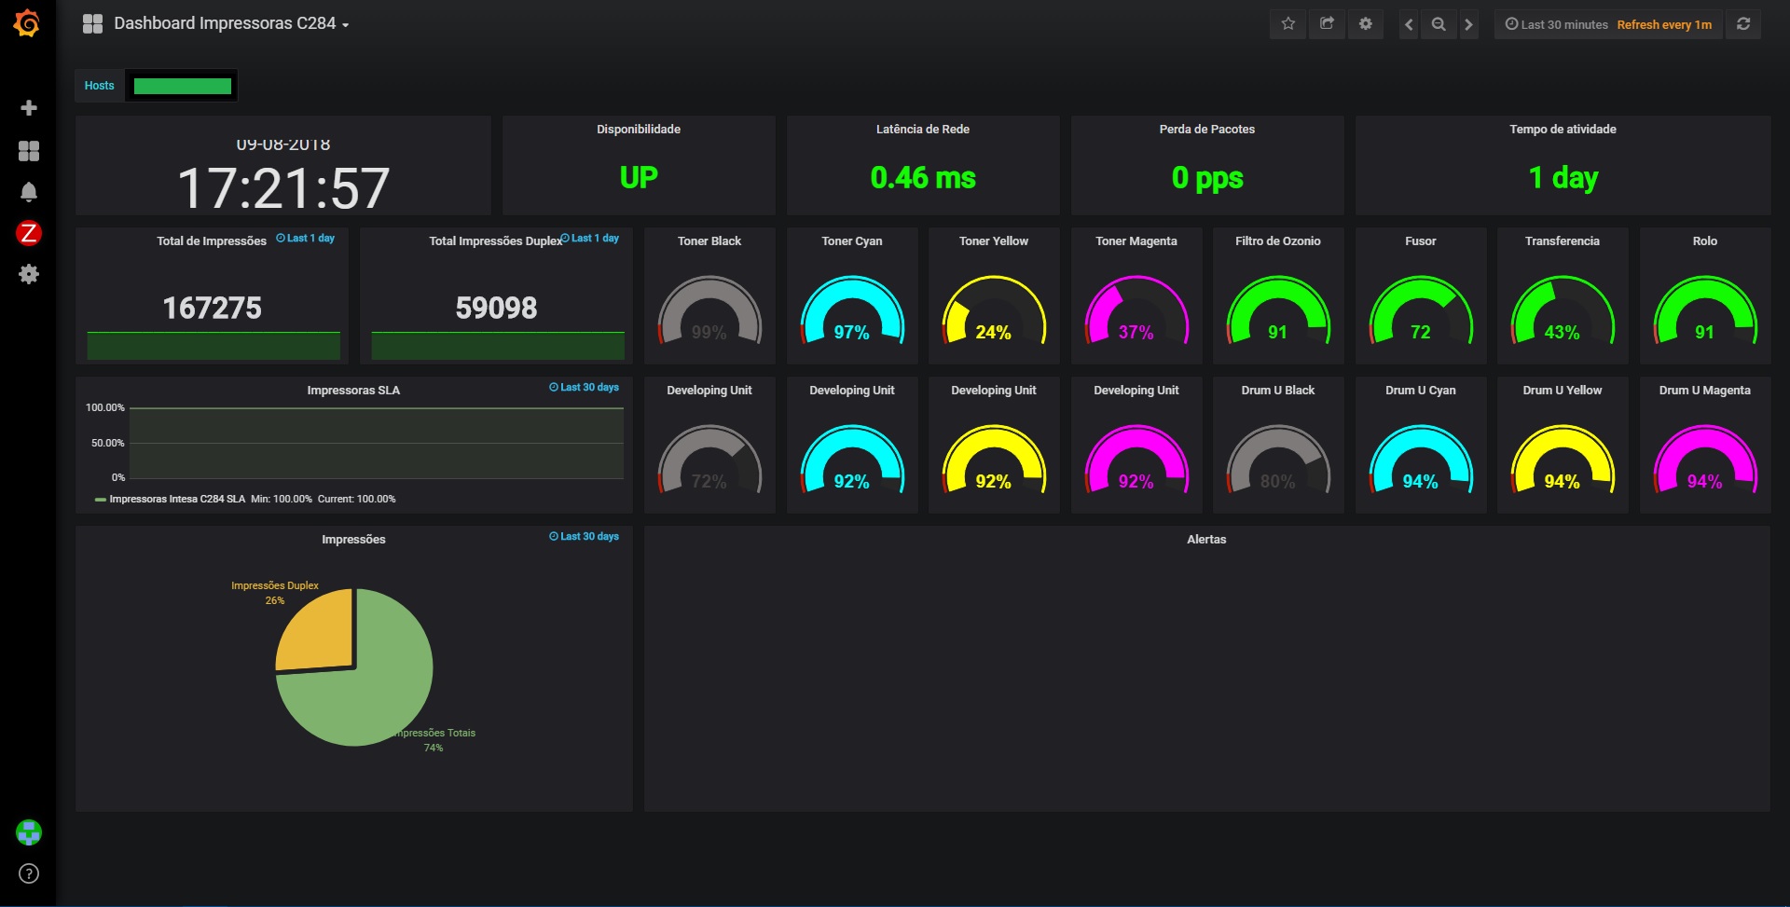Shift time range forward
Image resolution: width=1790 pixels, height=907 pixels.
(x=1468, y=24)
